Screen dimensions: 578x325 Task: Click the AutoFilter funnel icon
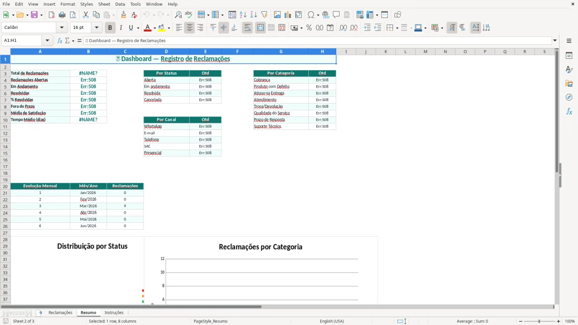(264, 15)
